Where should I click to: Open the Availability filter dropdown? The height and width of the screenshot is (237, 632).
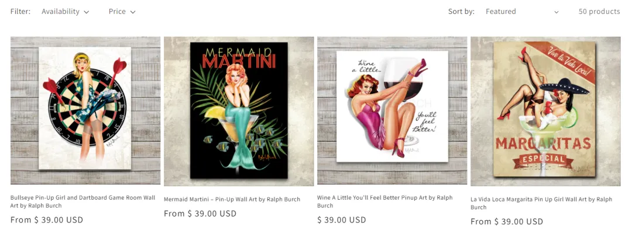tap(65, 12)
